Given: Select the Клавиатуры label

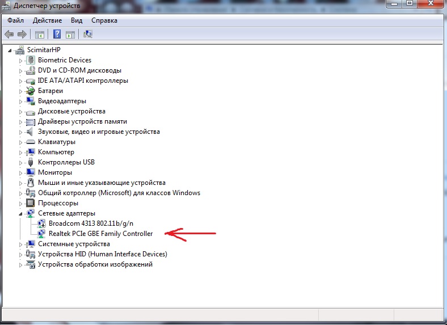Looking at the screenshot, I should click(57, 142).
